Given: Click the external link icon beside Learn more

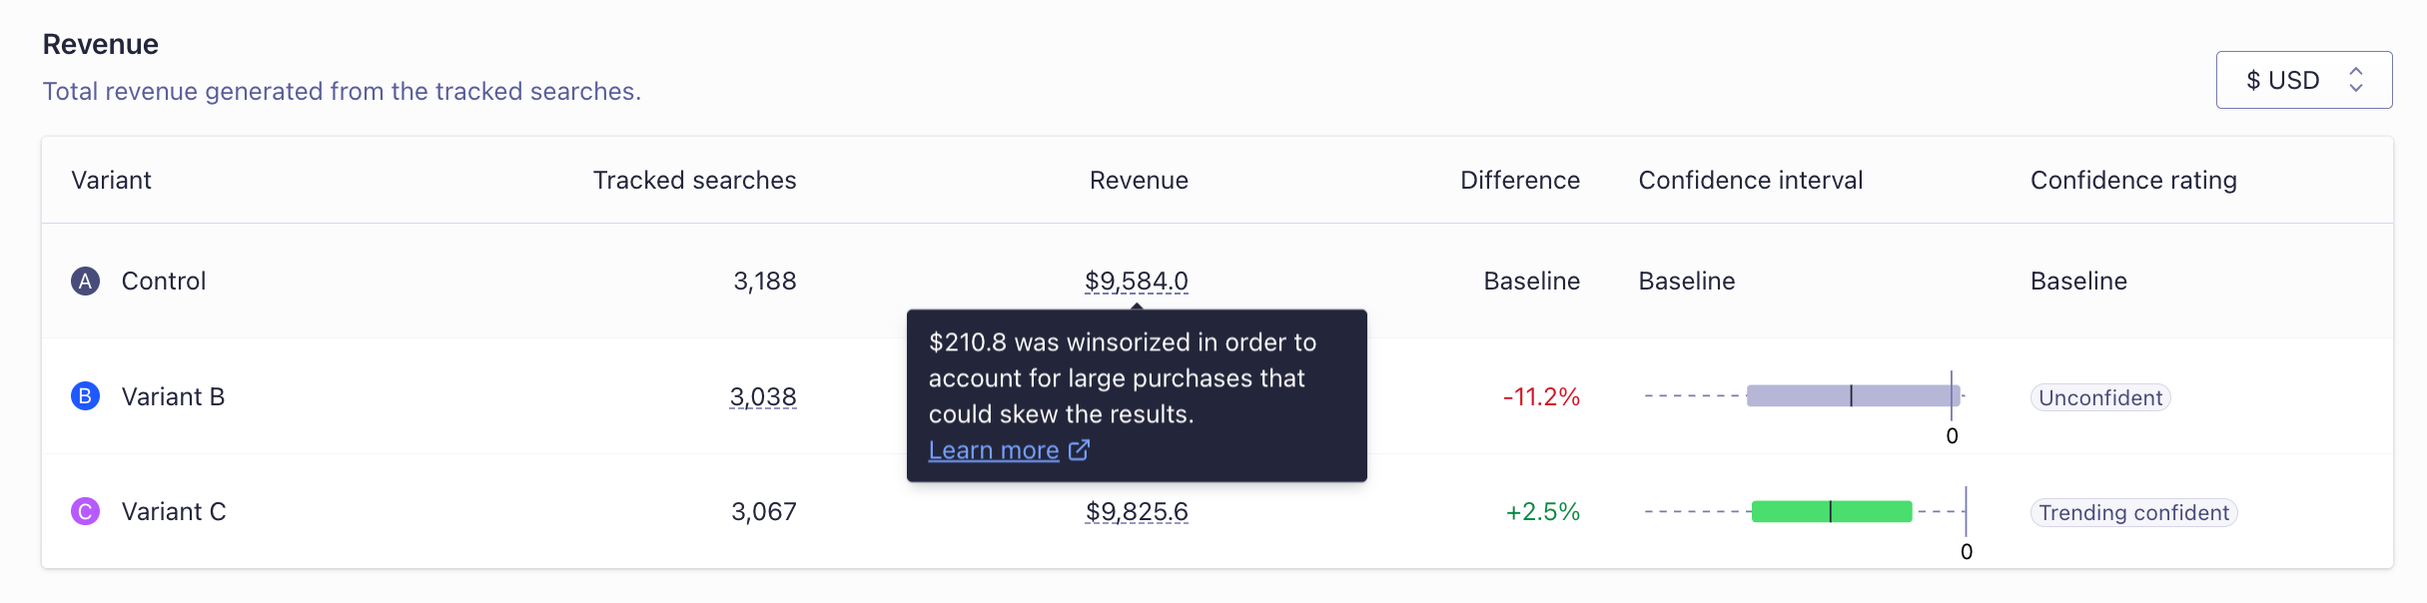Looking at the screenshot, I should coord(1078,450).
